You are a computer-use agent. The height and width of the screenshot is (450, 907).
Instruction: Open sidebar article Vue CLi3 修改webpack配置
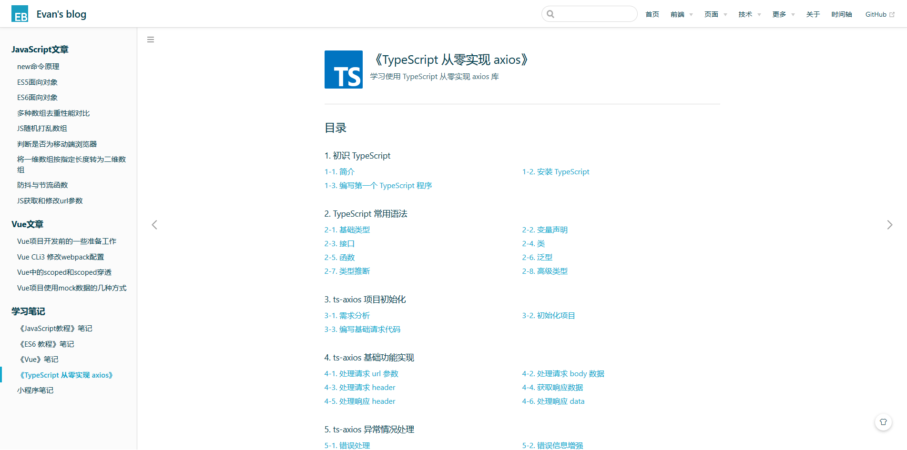(x=61, y=257)
